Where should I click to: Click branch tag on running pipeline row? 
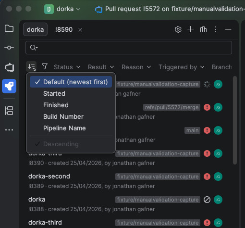click(x=158, y=84)
